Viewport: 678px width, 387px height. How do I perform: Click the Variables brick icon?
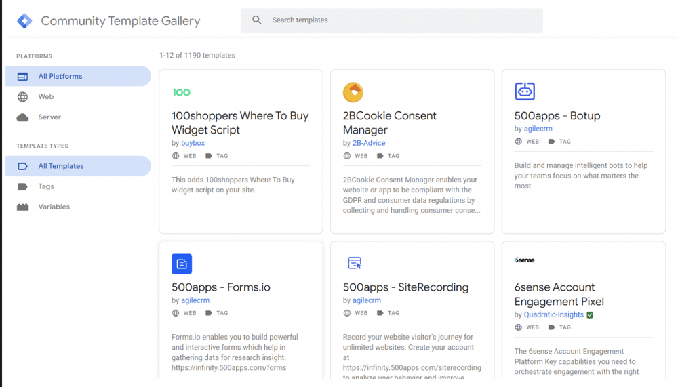(x=22, y=207)
